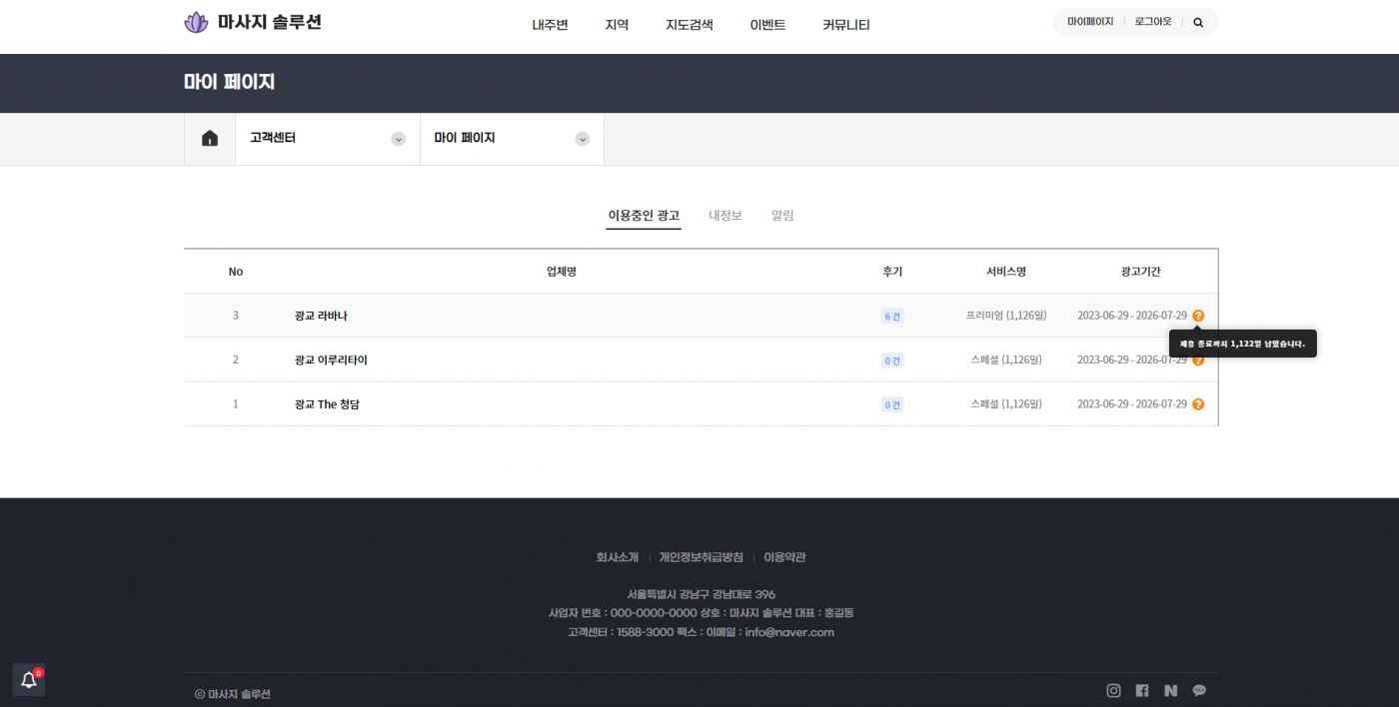This screenshot has width=1399, height=707.
Task: Open the 이벤트 menu item
Action: point(767,25)
